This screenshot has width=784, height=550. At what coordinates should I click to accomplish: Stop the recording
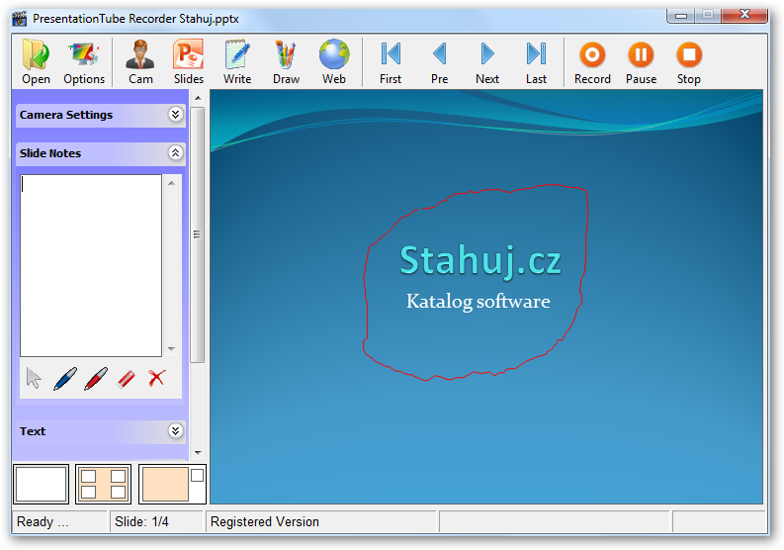689,62
